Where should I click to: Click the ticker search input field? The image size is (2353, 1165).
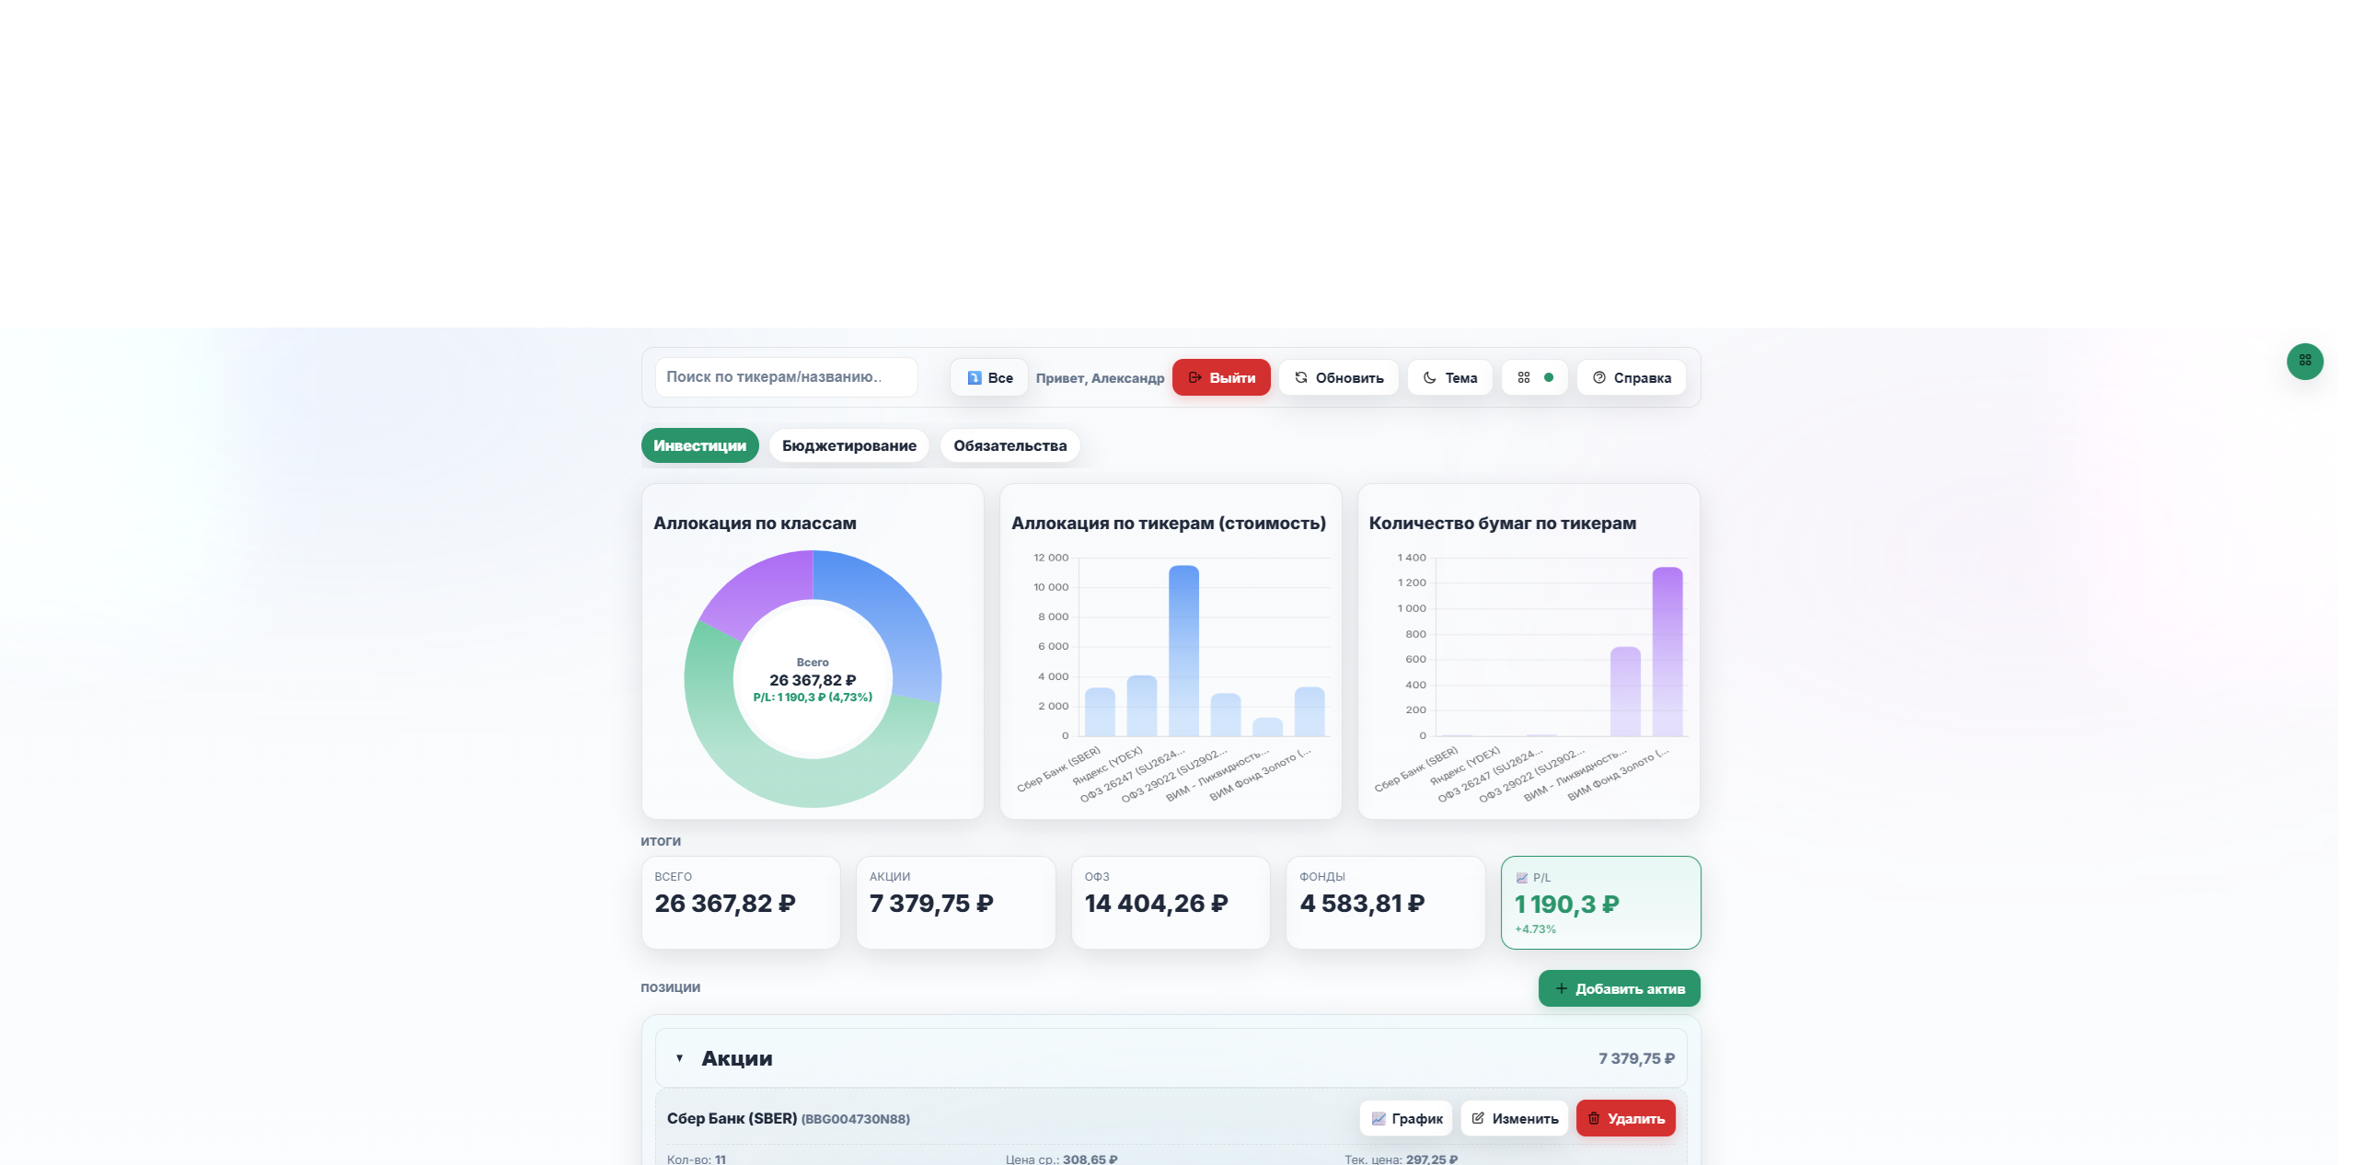point(786,377)
